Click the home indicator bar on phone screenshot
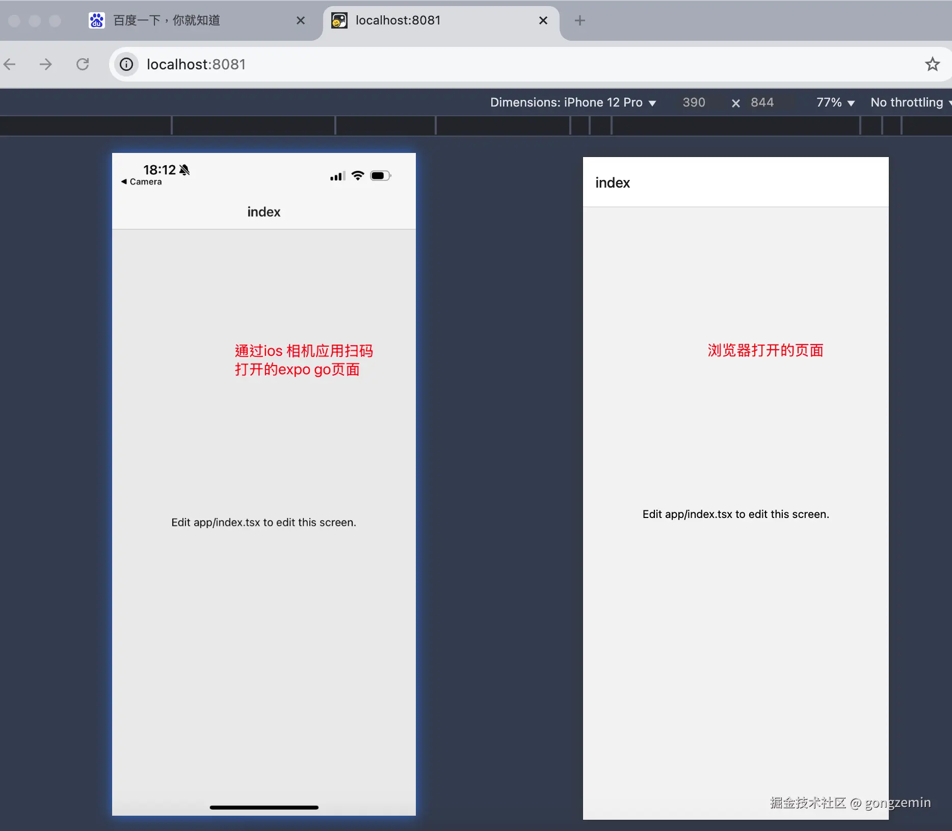The width and height of the screenshot is (952, 831). tap(264, 808)
